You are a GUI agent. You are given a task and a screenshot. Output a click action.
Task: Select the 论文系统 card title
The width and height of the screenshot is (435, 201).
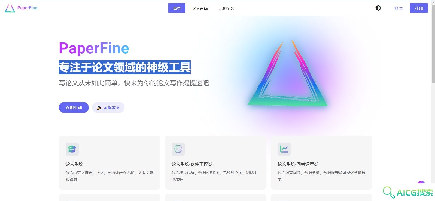74,164
